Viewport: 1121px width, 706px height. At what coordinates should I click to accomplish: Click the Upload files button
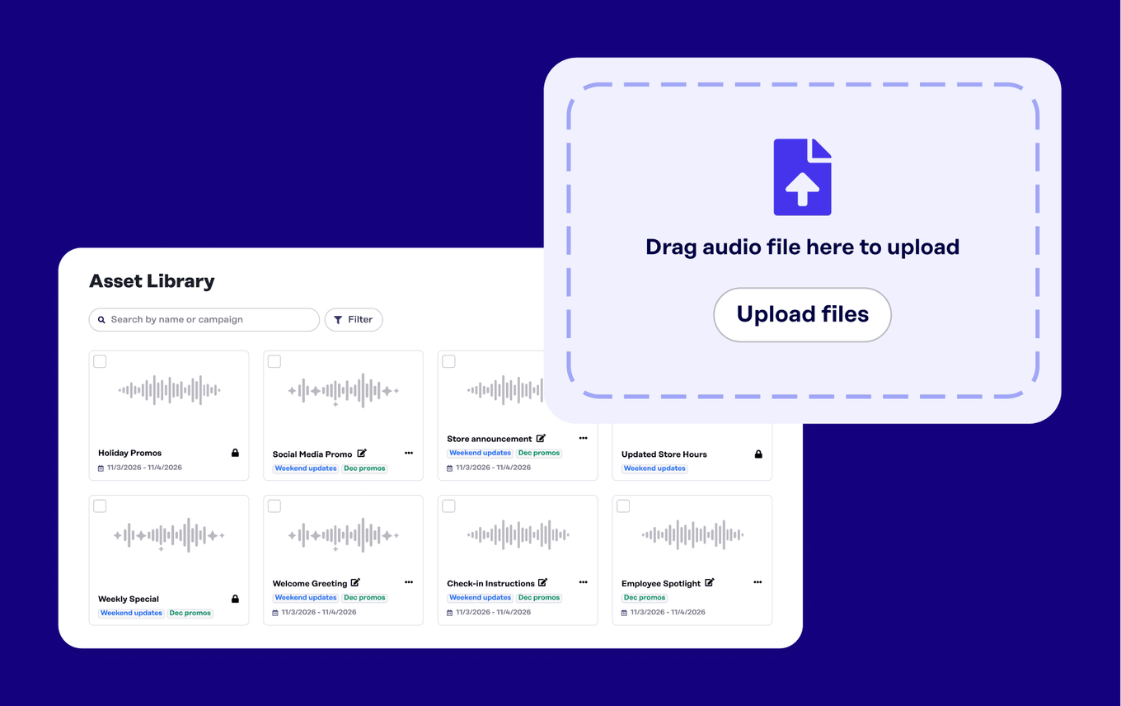803,314
